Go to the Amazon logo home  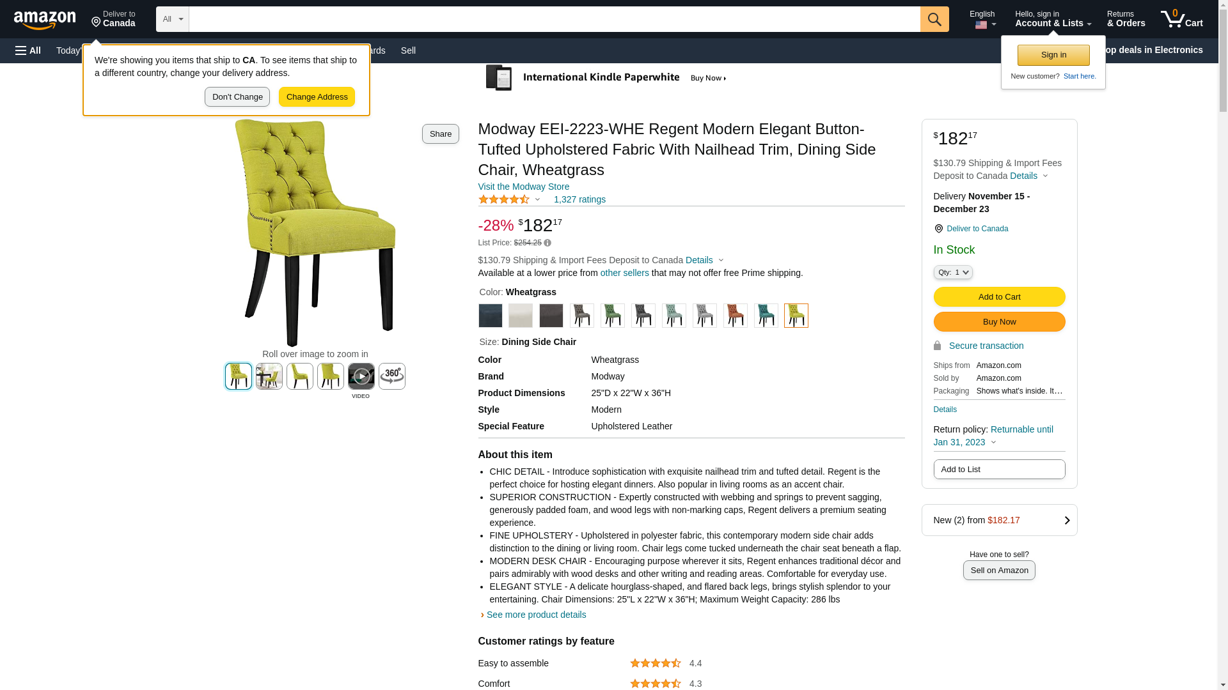(x=45, y=20)
